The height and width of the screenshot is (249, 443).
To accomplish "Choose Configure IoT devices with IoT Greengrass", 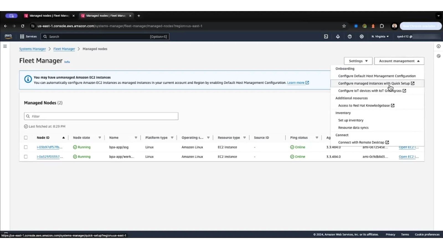I will (377, 91).
